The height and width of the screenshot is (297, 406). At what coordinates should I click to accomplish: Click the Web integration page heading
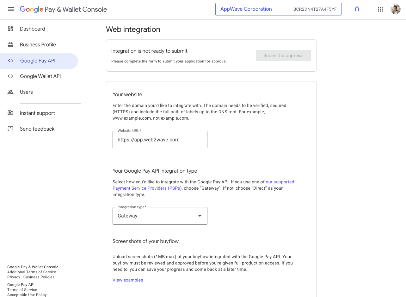(x=133, y=29)
